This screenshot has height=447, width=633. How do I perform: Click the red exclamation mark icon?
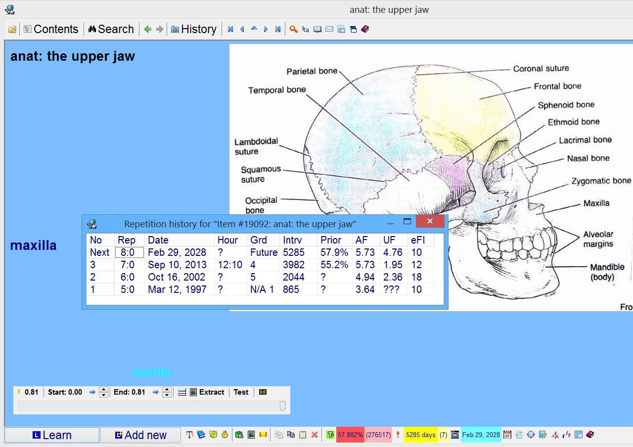[x=398, y=435]
